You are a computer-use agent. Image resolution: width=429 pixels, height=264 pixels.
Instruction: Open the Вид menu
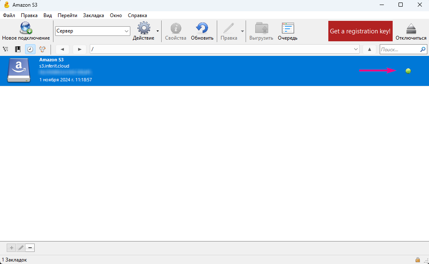[48, 15]
